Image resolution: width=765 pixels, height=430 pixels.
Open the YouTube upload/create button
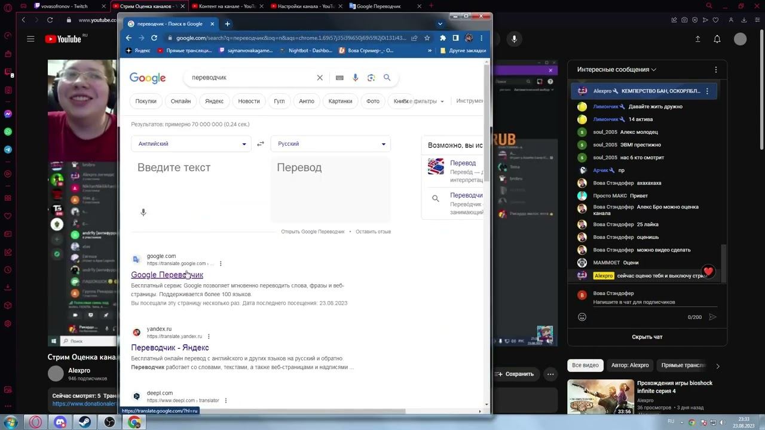click(697, 39)
